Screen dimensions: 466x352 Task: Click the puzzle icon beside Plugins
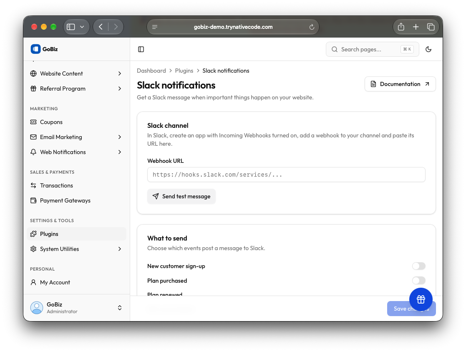point(33,234)
